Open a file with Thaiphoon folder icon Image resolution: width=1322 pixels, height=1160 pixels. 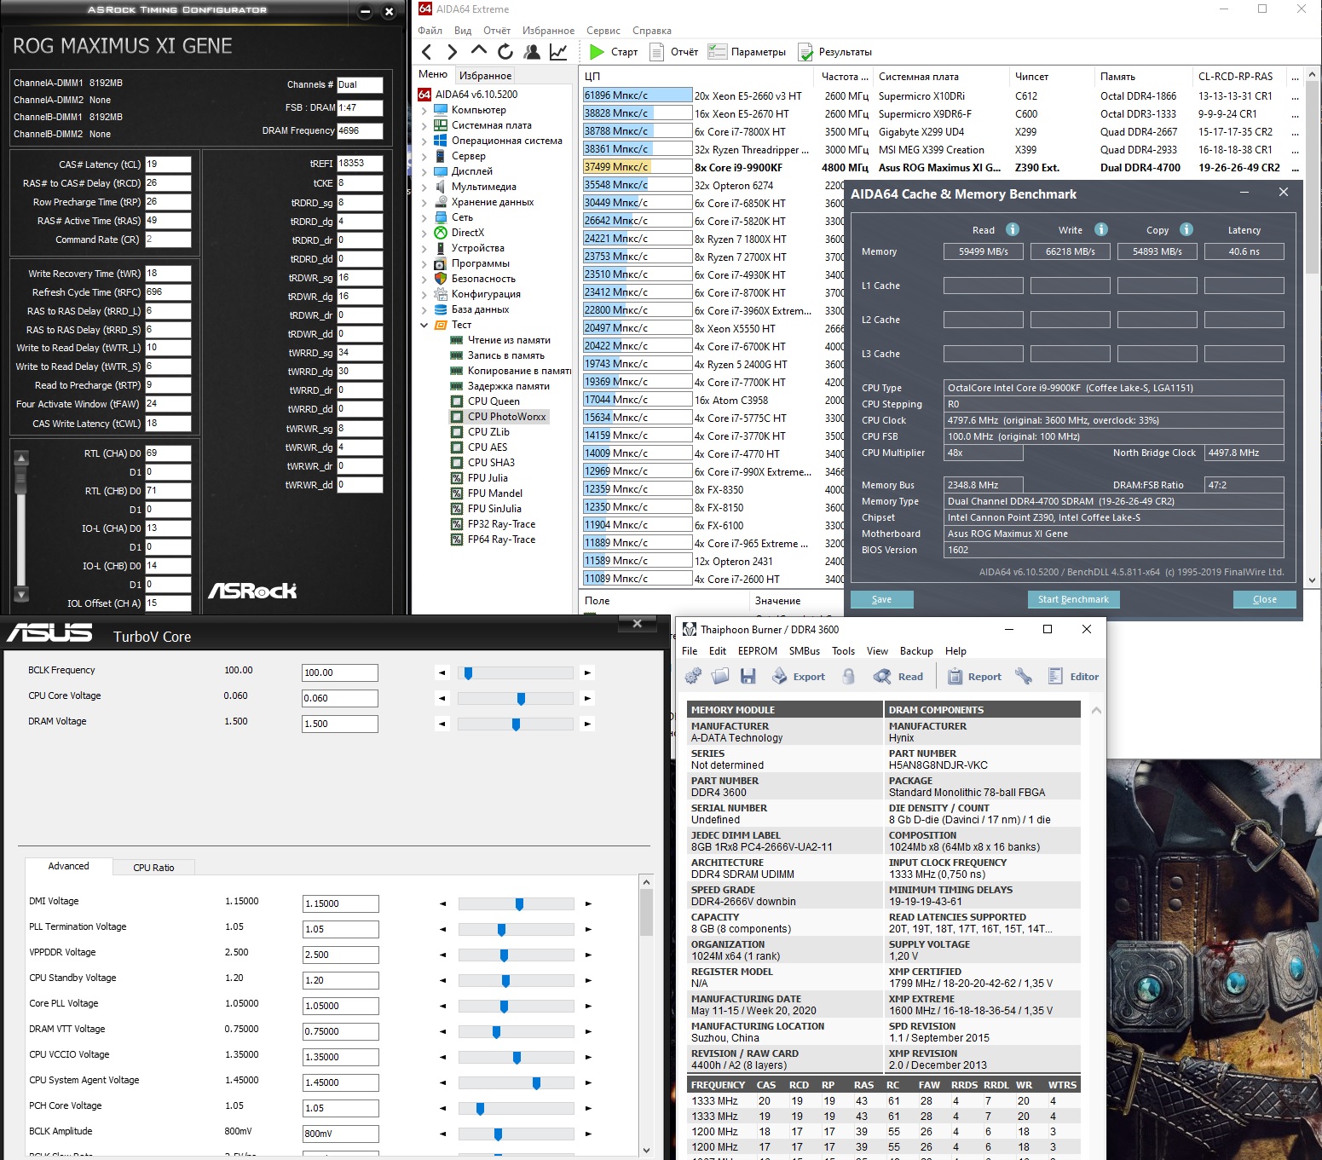click(x=720, y=677)
